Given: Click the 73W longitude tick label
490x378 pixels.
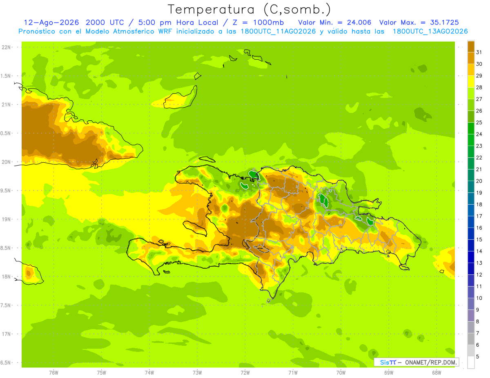Looking at the screenshot, I should 197,372.
